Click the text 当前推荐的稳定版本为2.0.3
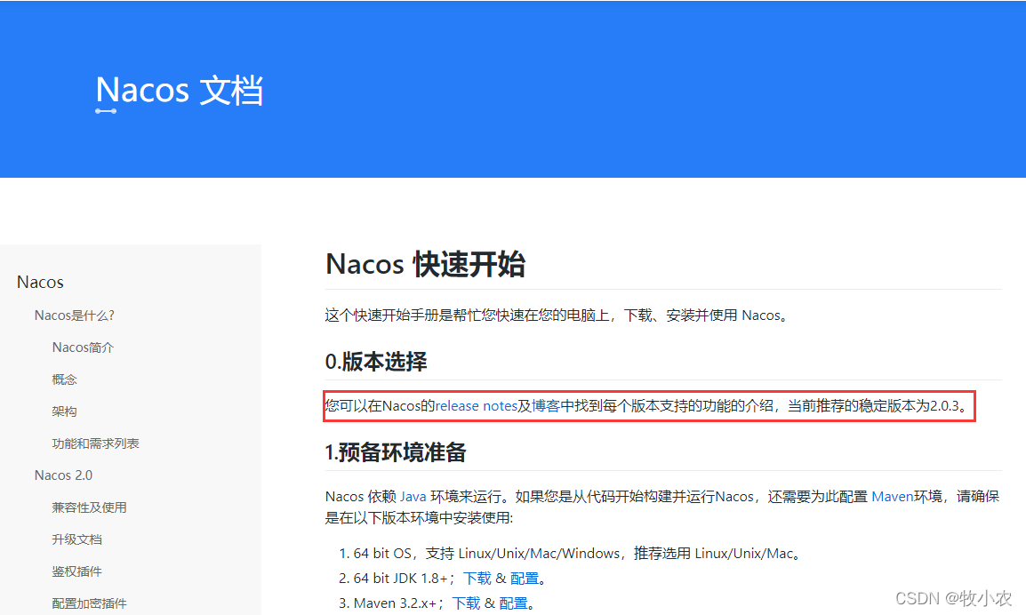This screenshot has height=615, width=1026. click(x=876, y=405)
